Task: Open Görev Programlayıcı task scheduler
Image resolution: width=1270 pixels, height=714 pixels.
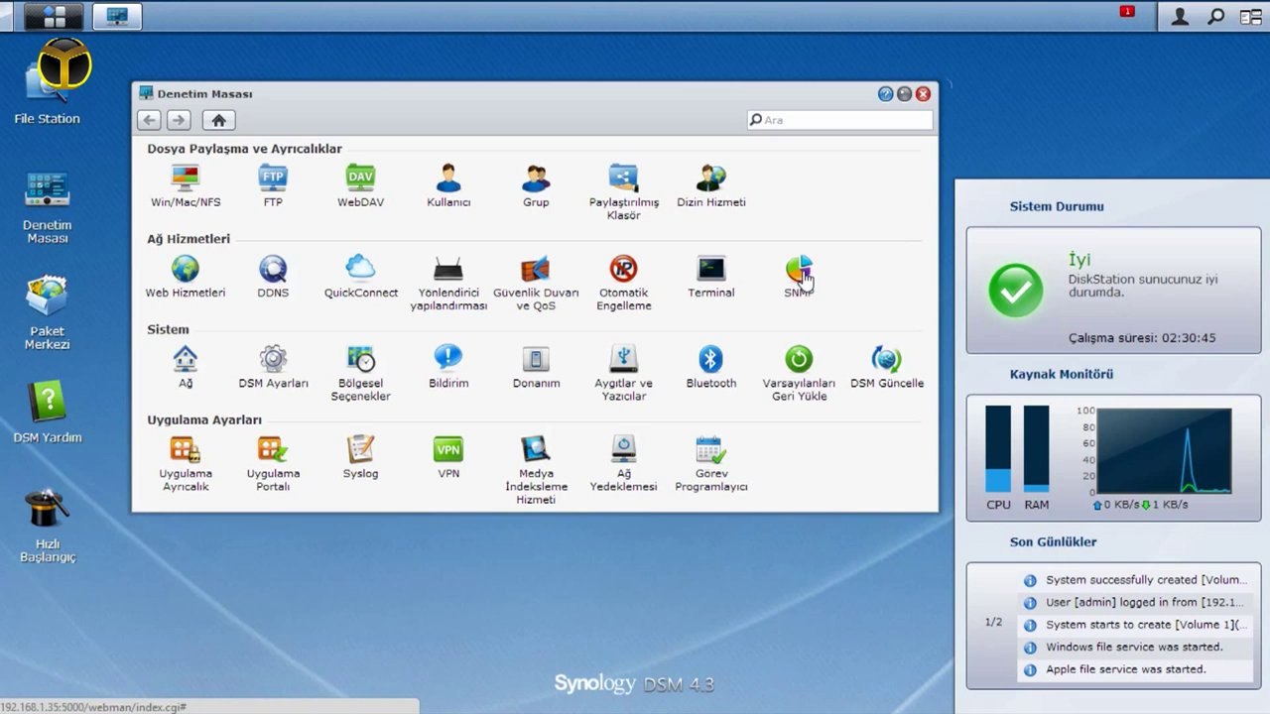Action: (711, 463)
